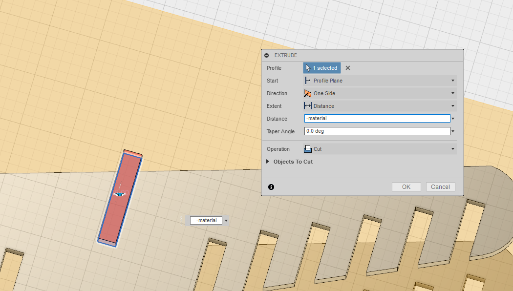The image size is (513, 291).
Task: Click the Profile Plane start icon
Action: 307,81
